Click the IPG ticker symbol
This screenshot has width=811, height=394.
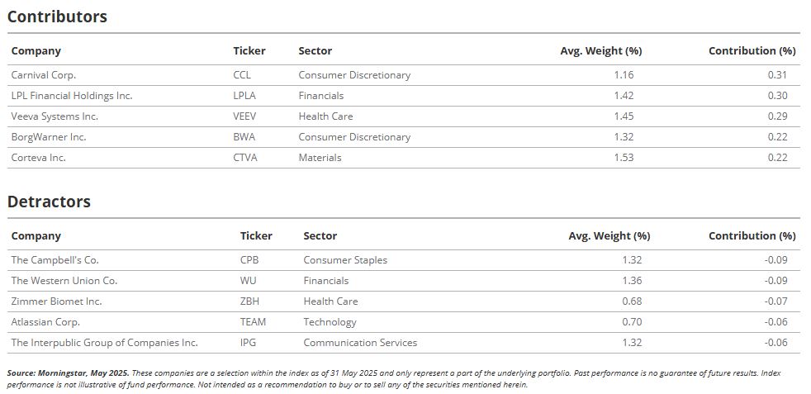[249, 342]
